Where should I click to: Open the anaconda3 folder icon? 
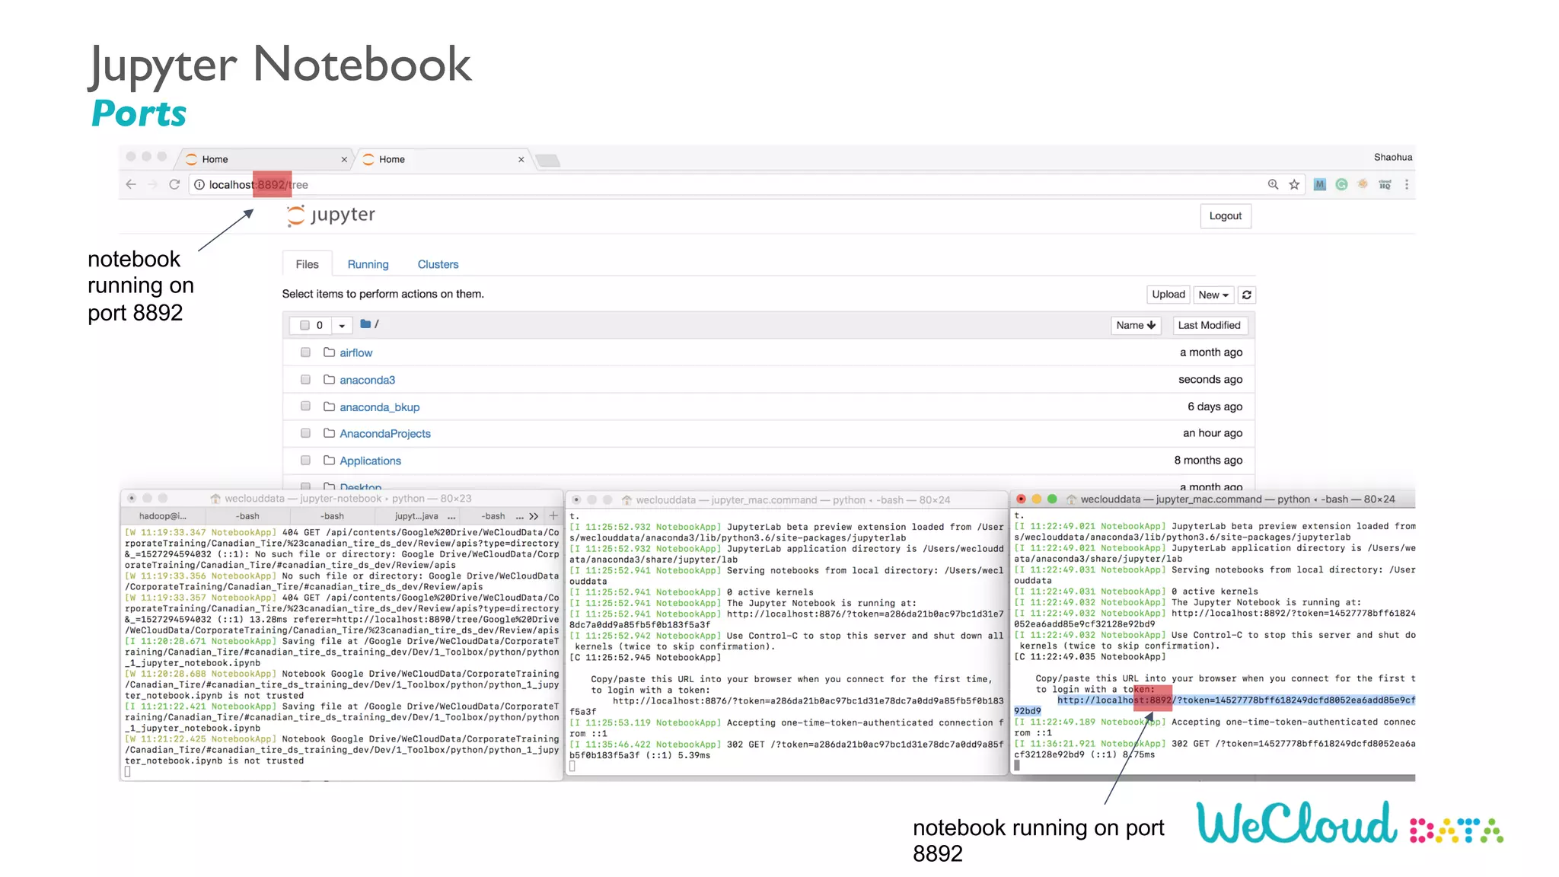click(330, 379)
